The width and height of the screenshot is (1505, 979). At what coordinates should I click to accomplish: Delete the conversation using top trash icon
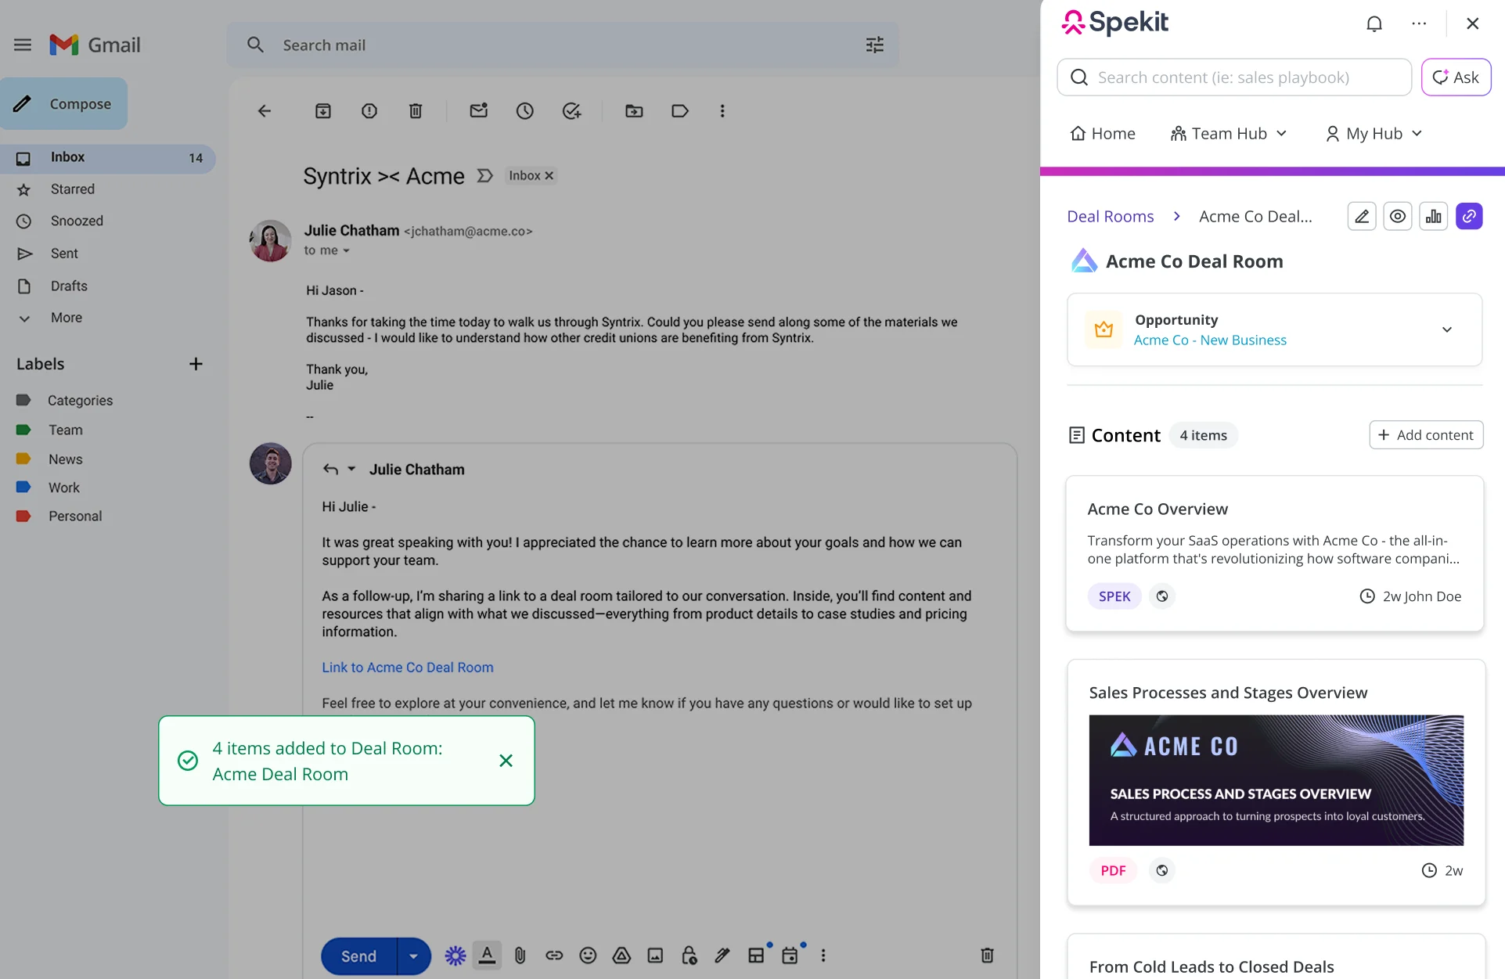tap(416, 110)
